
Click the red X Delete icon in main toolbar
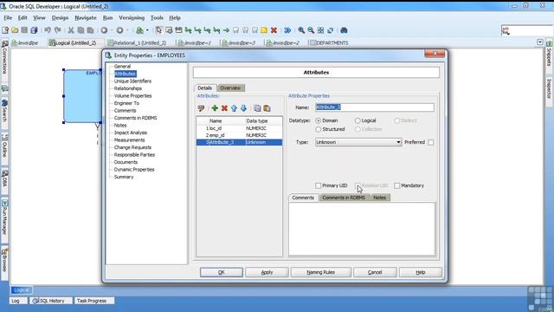coord(274,30)
